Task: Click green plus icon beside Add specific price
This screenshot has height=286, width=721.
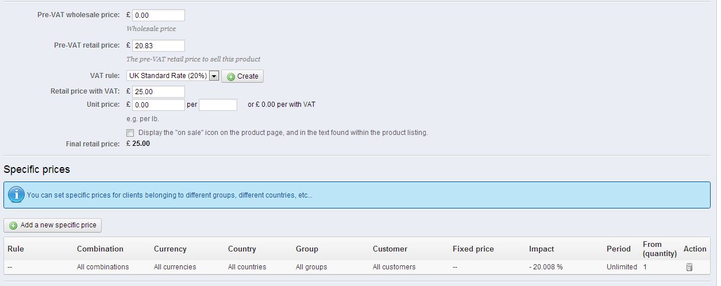Action: pyautogui.click(x=13, y=226)
